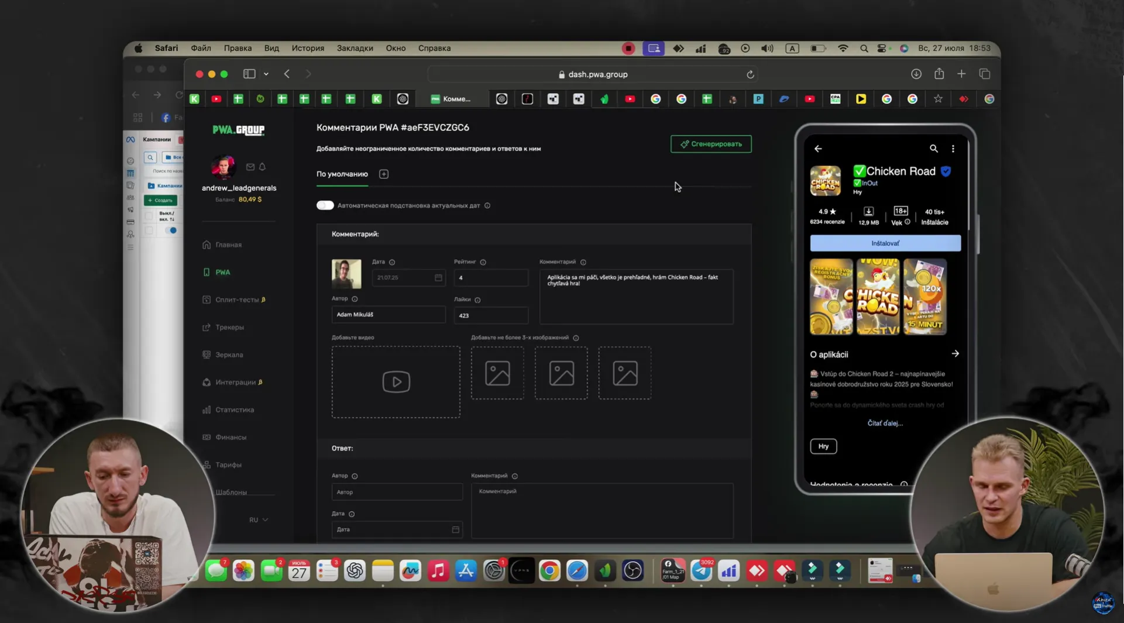Open notifications bell icon in sidebar
This screenshot has width=1124, height=623.
click(262, 167)
